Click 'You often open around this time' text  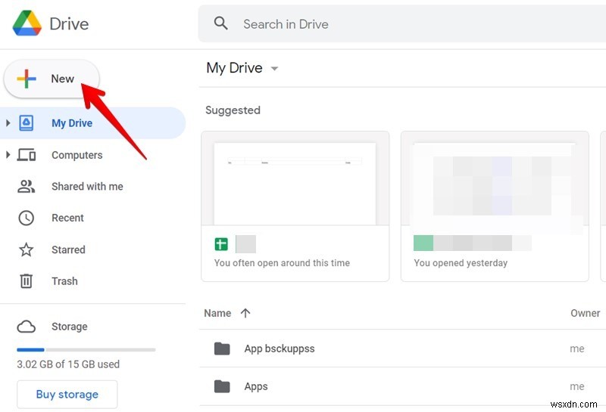click(x=282, y=263)
